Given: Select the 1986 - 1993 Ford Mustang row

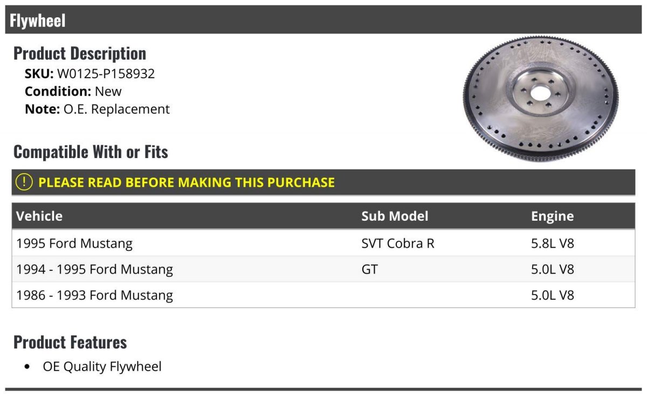Looking at the screenshot, I should 95,295.
